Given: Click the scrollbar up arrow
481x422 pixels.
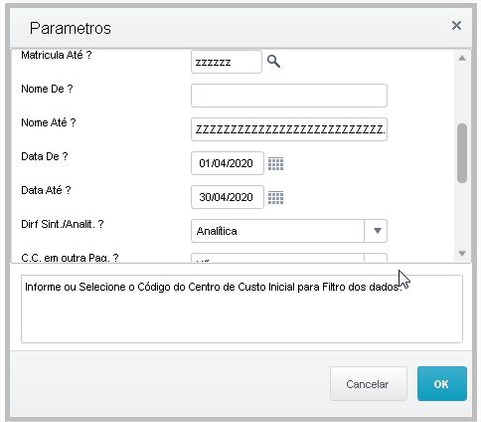Looking at the screenshot, I should click(x=462, y=59).
